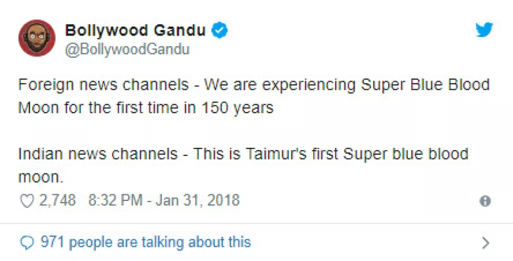513x261 pixels.
Task: Click the "Jan 31, 2018" date
Action: coord(198,201)
